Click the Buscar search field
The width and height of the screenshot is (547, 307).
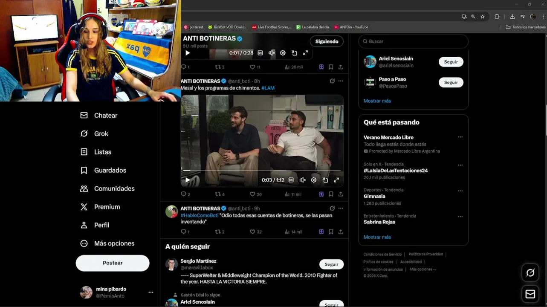click(413, 41)
